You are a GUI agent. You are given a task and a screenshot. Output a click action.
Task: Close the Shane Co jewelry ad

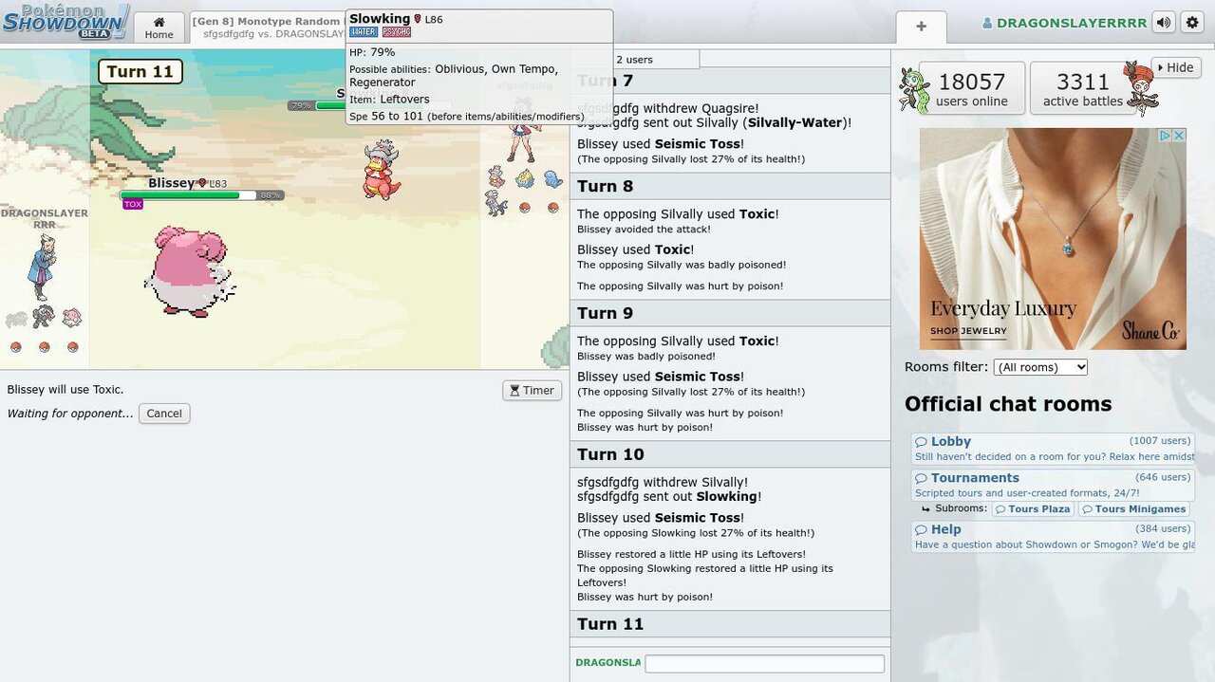tap(1180, 136)
